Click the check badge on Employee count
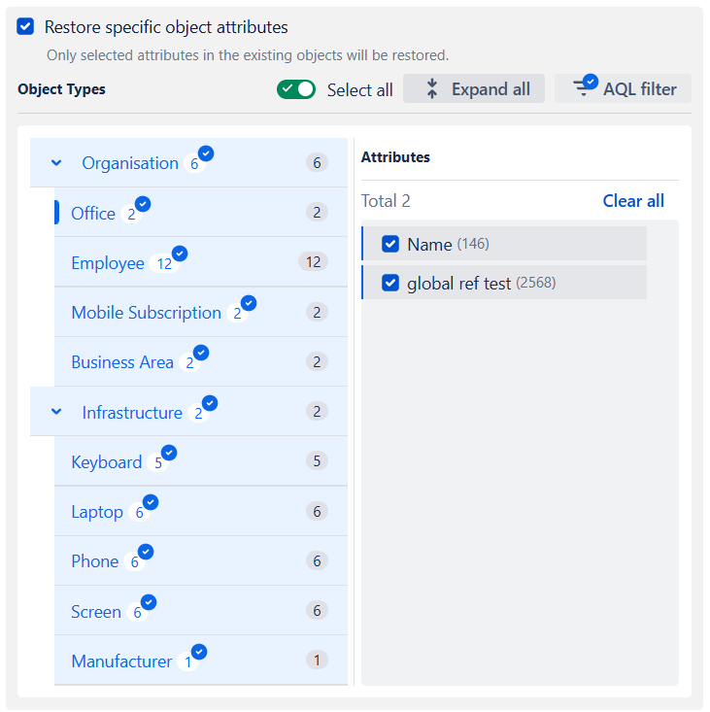The width and height of the screenshot is (710, 712). click(x=180, y=254)
